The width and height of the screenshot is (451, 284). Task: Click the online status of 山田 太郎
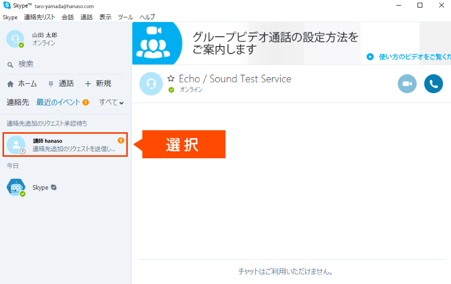point(21,45)
